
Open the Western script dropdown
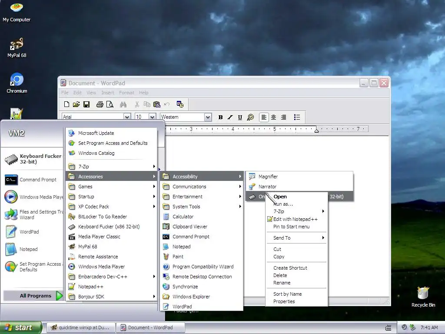point(208,117)
